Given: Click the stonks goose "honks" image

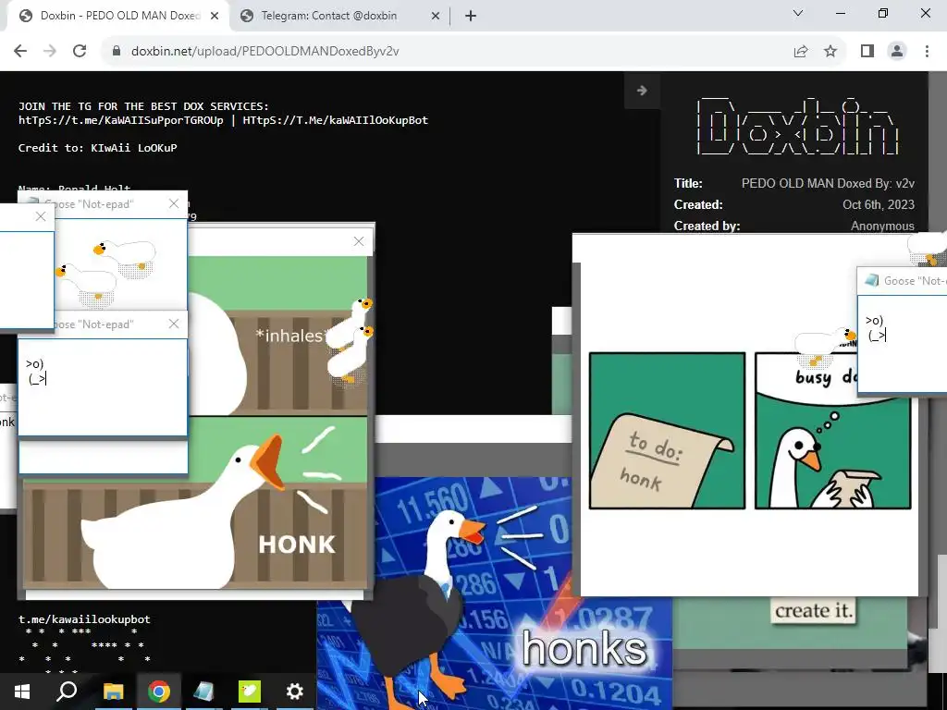Looking at the screenshot, I should point(495,593).
